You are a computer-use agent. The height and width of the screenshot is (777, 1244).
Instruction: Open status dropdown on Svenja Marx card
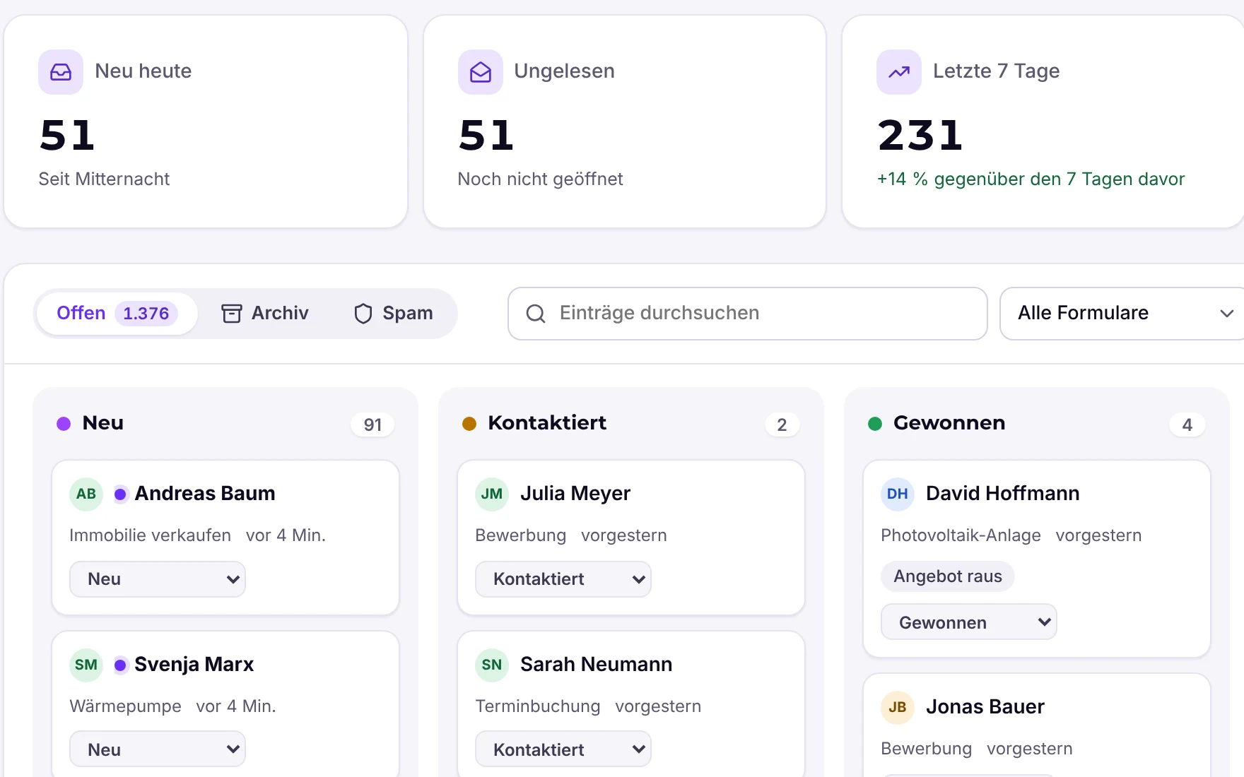pyautogui.click(x=158, y=749)
